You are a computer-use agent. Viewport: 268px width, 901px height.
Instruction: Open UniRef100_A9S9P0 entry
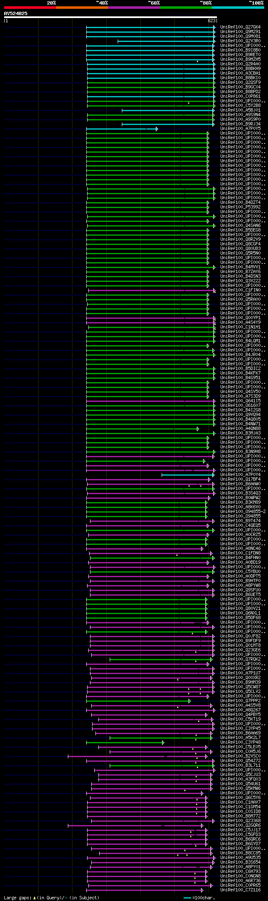tap(240, 119)
